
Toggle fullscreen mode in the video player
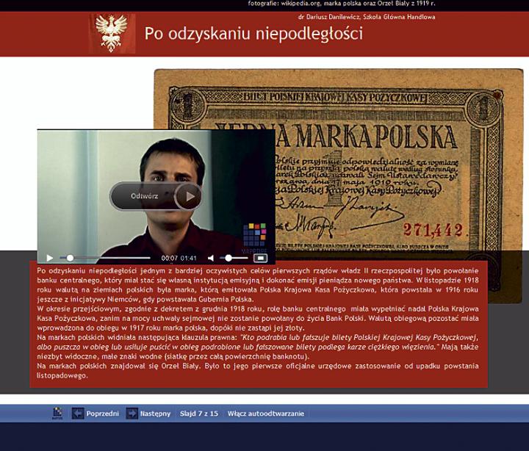click(x=259, y=259)
